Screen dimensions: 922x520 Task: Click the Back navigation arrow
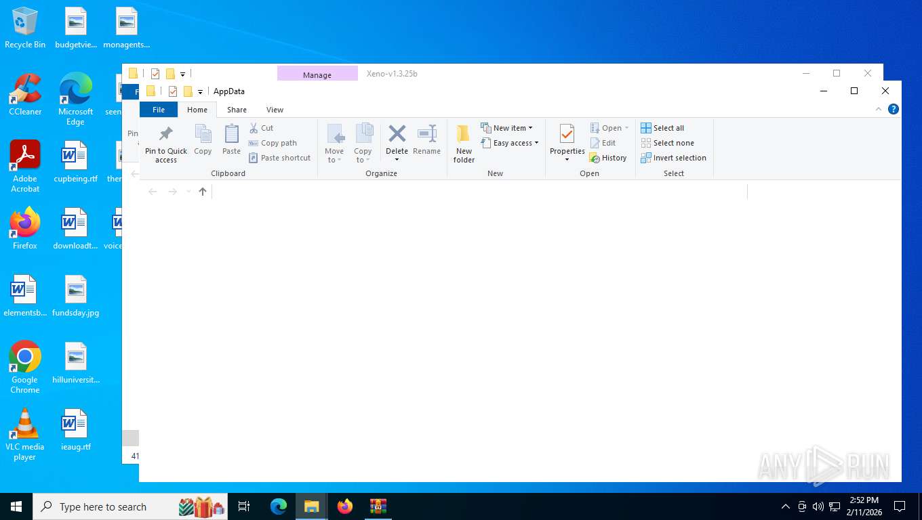point(153,192)
